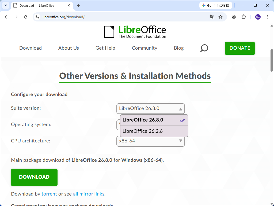This screenshot has width=274, height=206.
Task: Open the About Us navigation menu
Action: (x=68, y=48)
